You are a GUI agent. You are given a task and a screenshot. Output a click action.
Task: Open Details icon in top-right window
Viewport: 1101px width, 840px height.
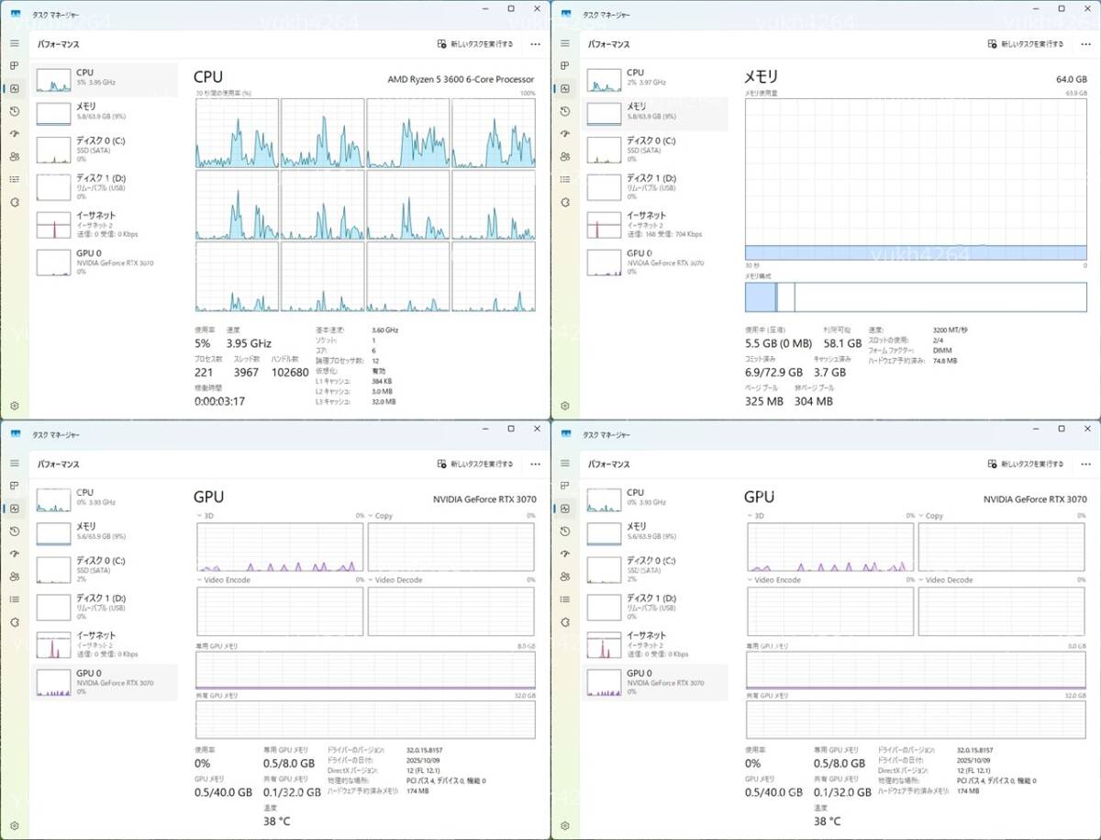tap(565, 179)
